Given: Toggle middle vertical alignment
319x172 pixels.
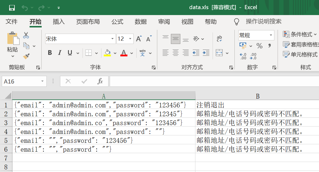Looking at the screenshot, I should [x=176, y=39].
